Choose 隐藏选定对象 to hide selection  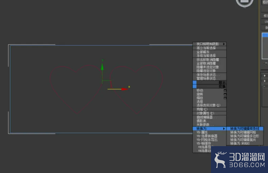(209, 71)
